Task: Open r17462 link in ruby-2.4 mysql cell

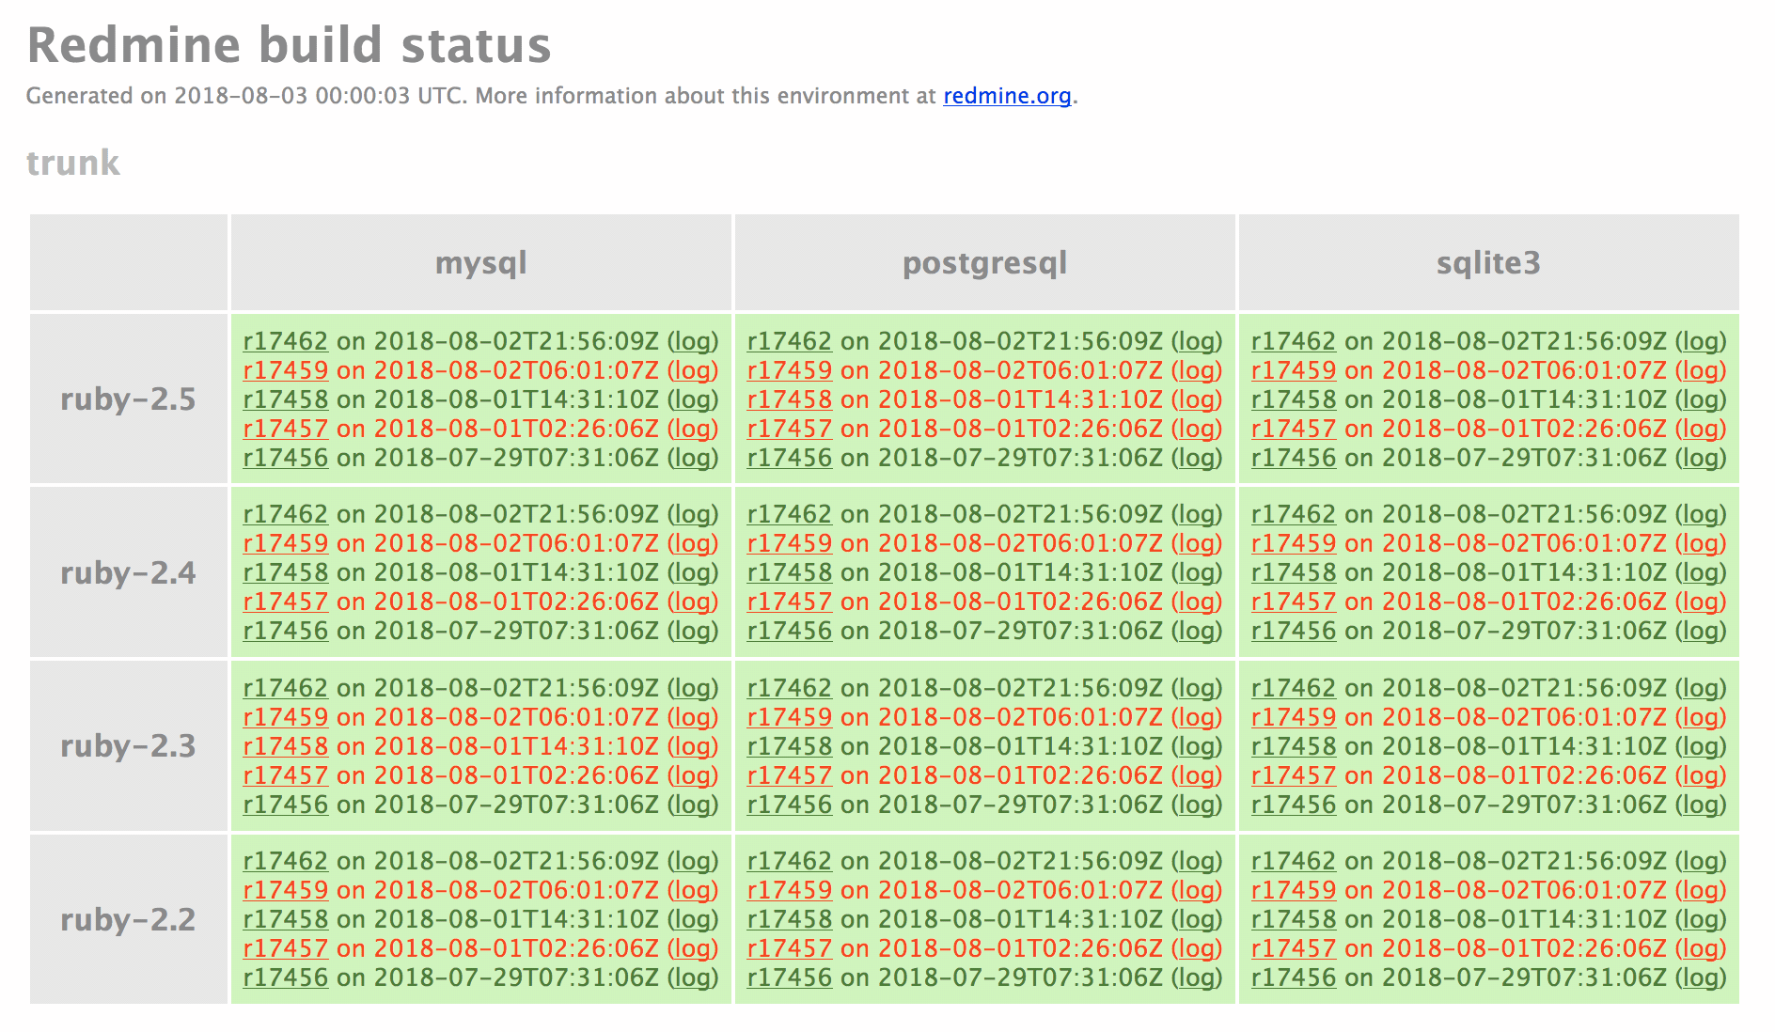Action: 286,514
